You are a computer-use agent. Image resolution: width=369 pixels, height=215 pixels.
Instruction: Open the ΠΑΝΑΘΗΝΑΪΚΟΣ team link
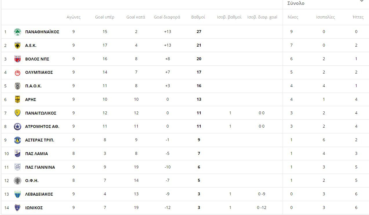(42, 32)
